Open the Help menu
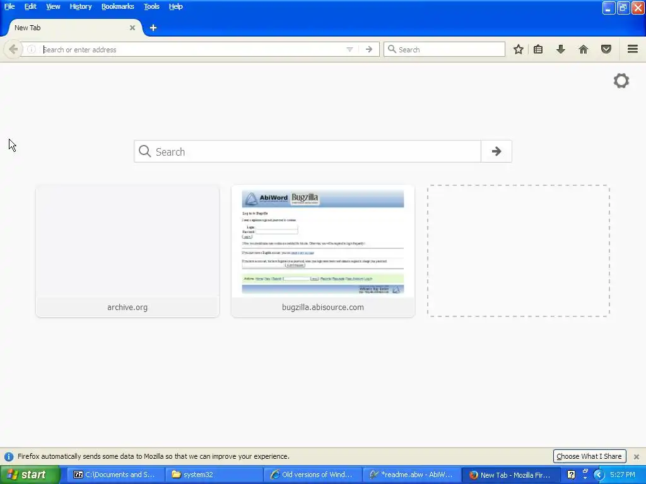 (x=175, y=6)
